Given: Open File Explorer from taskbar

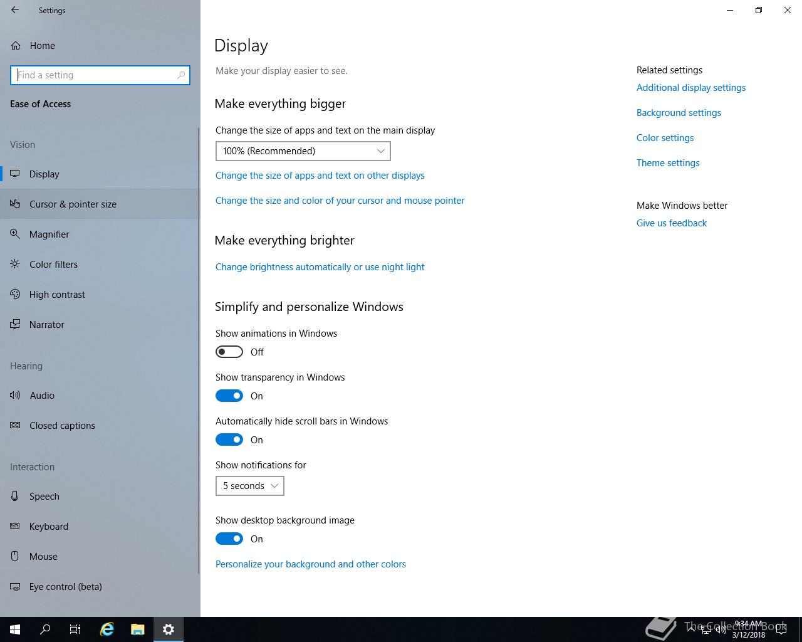Looking at the screenshot, I should coord(138,629).
